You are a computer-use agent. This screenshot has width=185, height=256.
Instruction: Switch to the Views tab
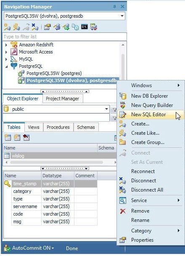tap(34, 127)
